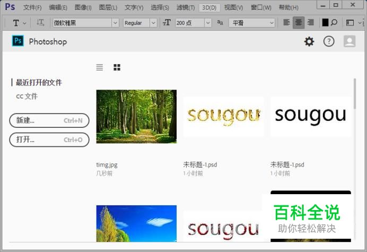This screenshot has width=367, height=252.
Task: Click 未标题-1.psd name under golden sougou
Action: 200,164
